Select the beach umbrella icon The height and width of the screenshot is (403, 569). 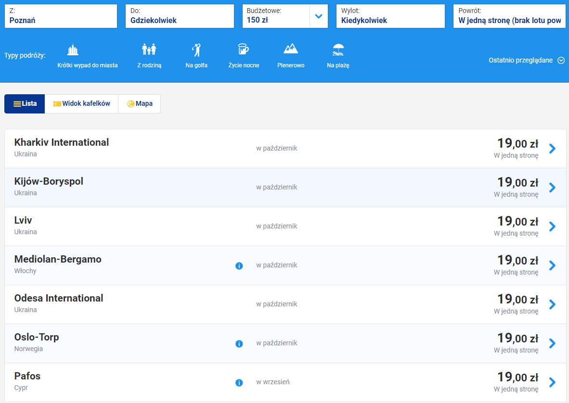(338, 50)
